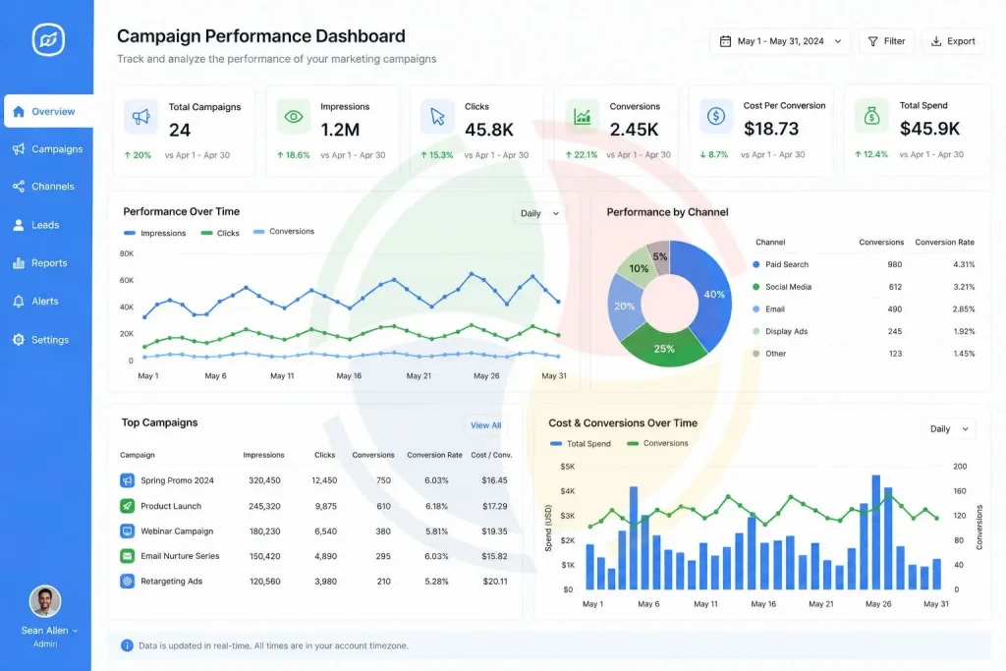The width and height of the screenshot is (1006, 671).
Task: Click the Clicks cursor icon
Action: pos(437,117)
